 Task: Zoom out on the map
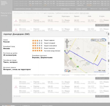(x=67, y=47)
